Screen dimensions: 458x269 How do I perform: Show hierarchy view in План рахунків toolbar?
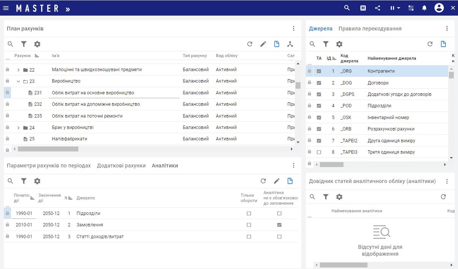[x=290, y=44]
